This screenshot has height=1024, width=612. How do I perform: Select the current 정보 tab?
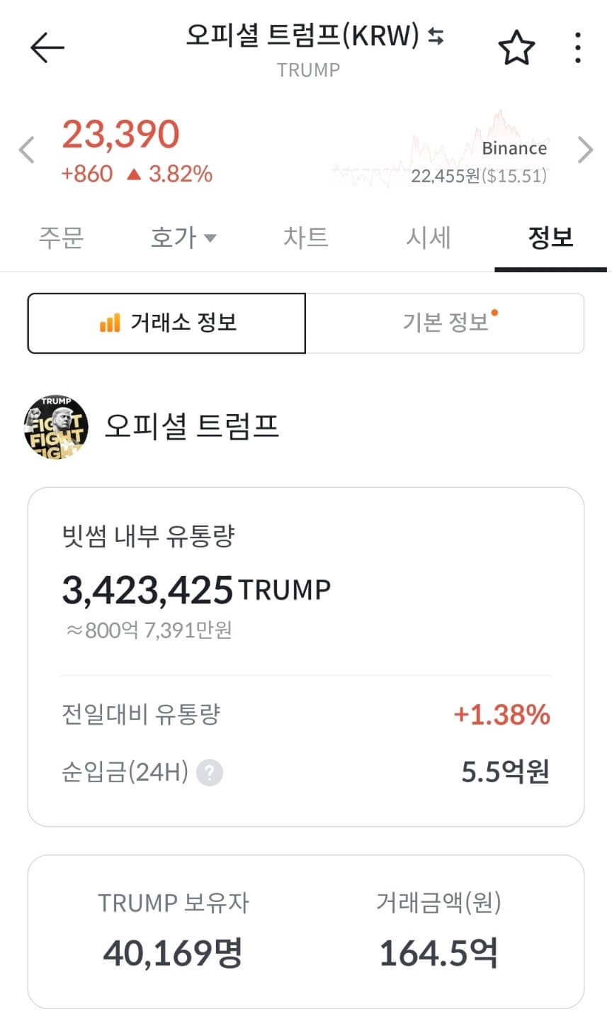pyautogui.click(x=549, y=238)
